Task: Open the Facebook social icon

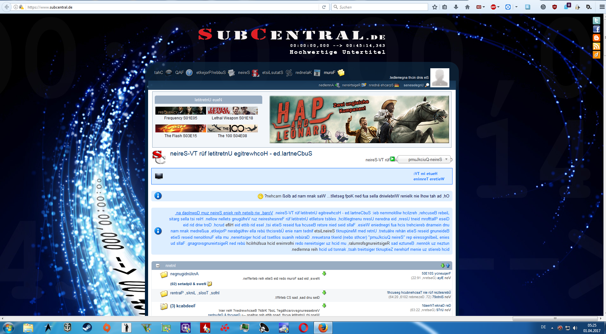Action: (596, 29)
